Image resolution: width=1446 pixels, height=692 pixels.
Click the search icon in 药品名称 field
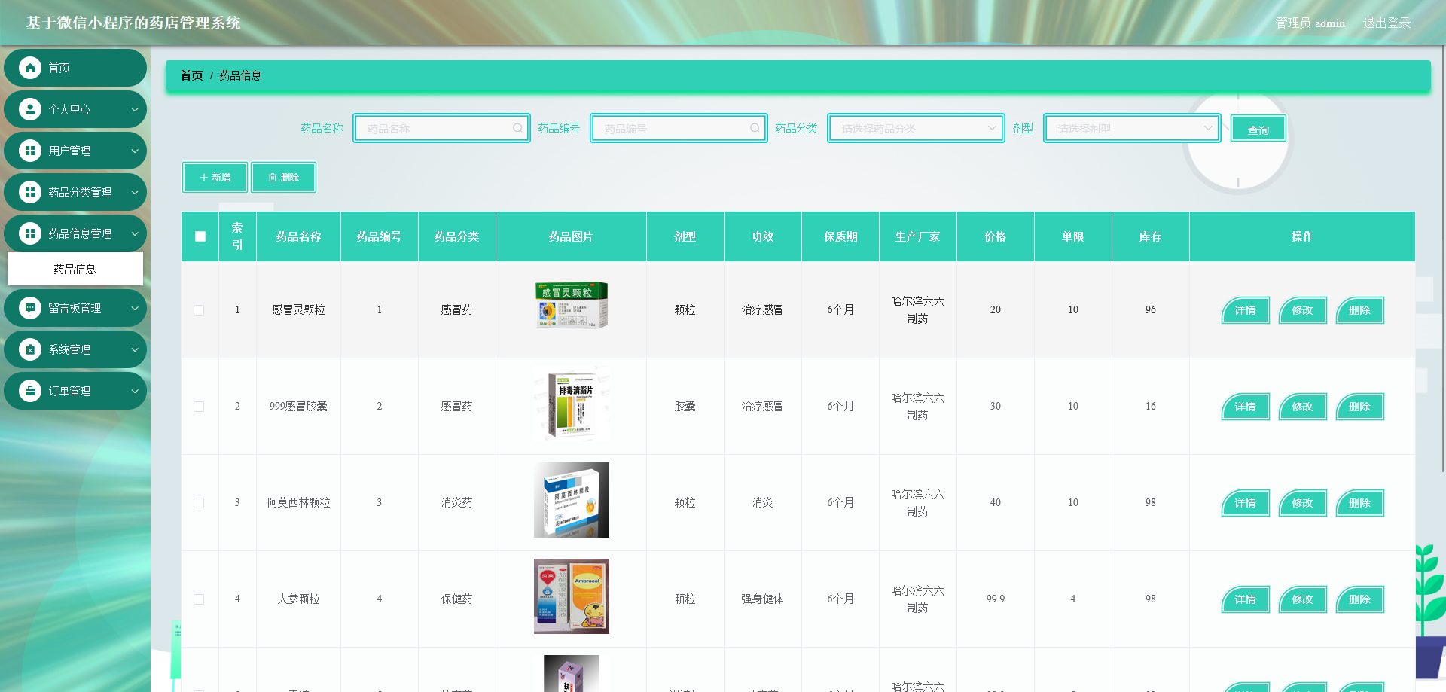[517, 128]
